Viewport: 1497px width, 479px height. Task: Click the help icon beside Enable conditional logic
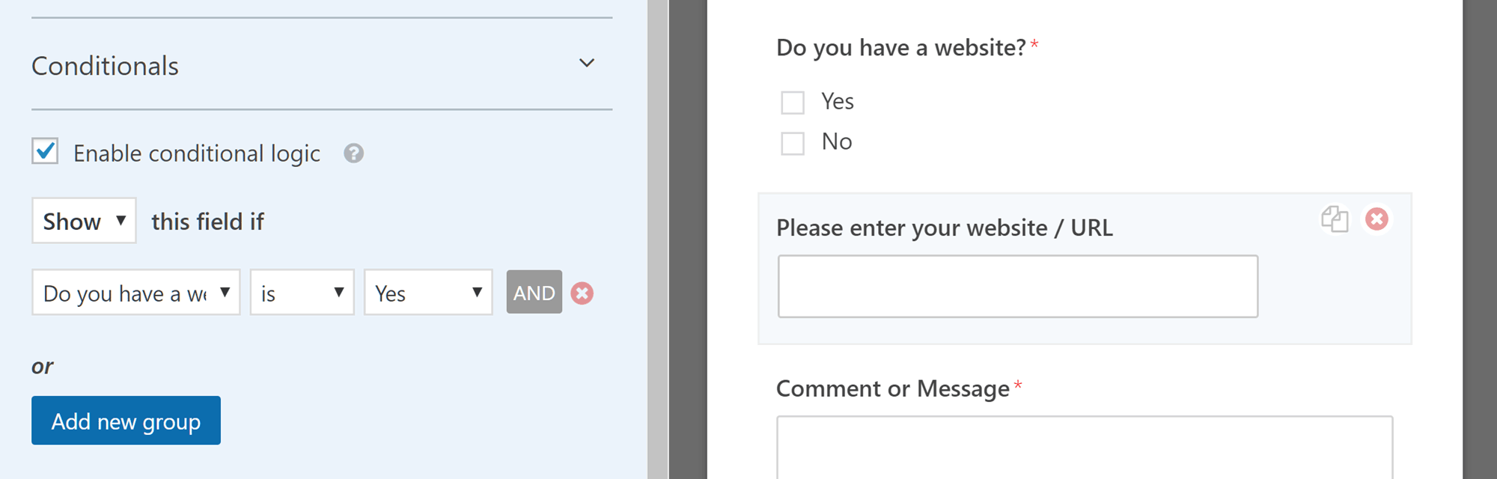click(353, 153)
